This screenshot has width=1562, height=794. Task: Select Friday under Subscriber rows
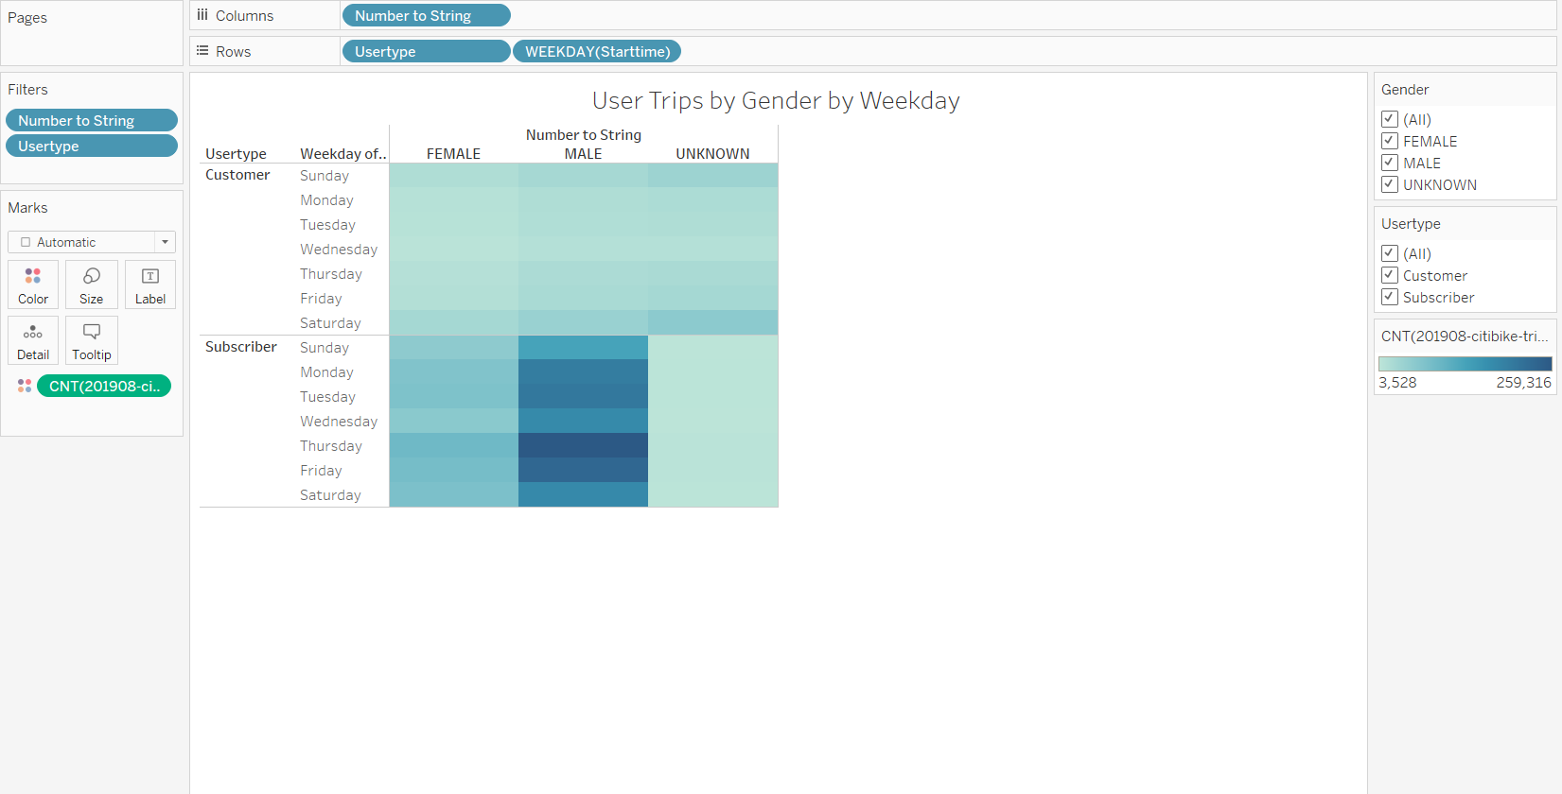[321, 471]
